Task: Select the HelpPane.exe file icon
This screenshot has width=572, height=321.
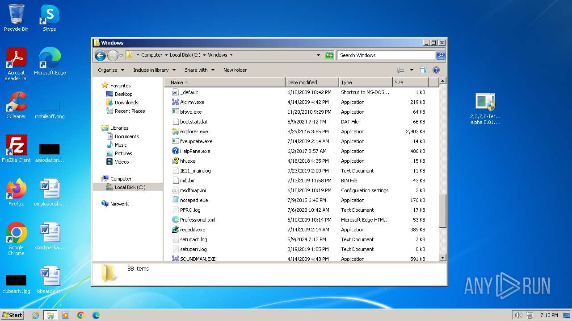Action: tap(176, 151)
